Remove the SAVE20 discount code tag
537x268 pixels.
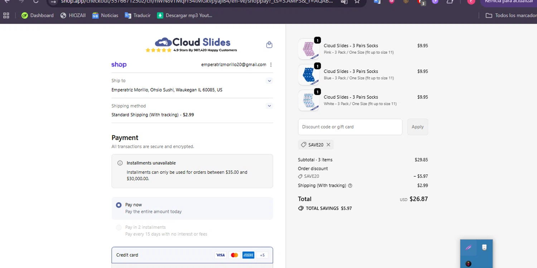pyautogui.click(x=328, y=145)
